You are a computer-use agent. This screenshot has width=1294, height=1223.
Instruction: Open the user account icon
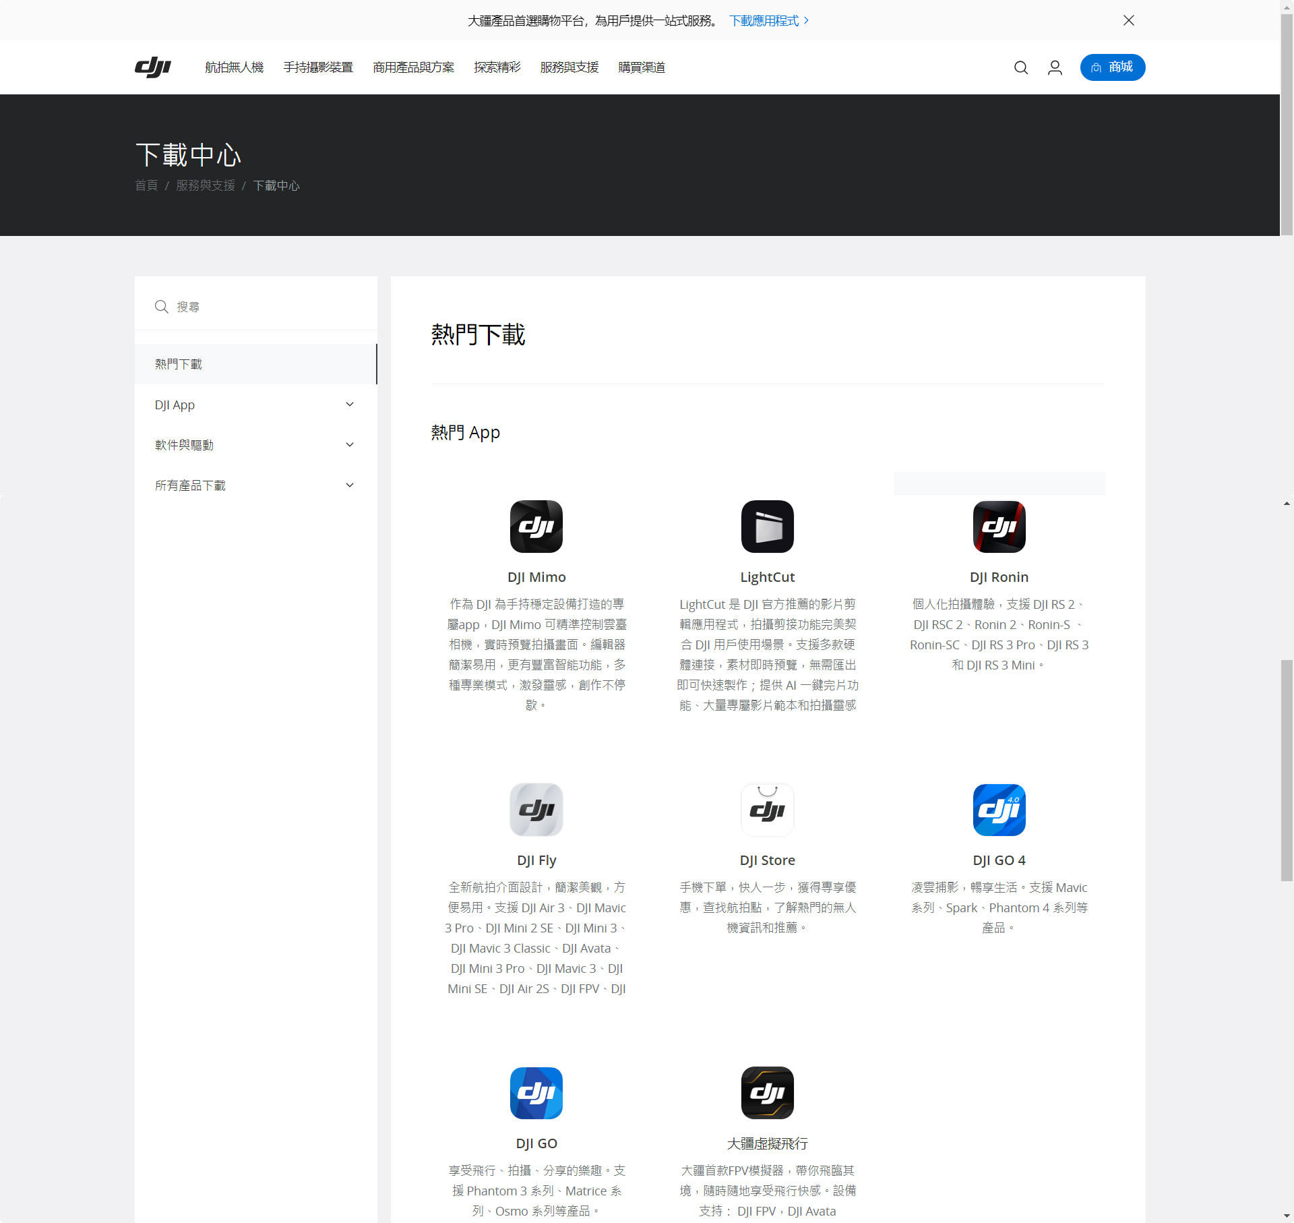pos(1055,67)
